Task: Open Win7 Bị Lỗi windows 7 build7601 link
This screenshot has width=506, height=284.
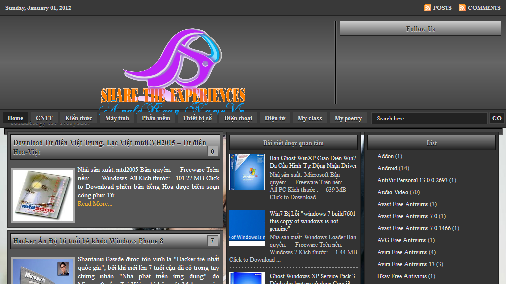Action: pyautogui.click(x=313, y=221)
